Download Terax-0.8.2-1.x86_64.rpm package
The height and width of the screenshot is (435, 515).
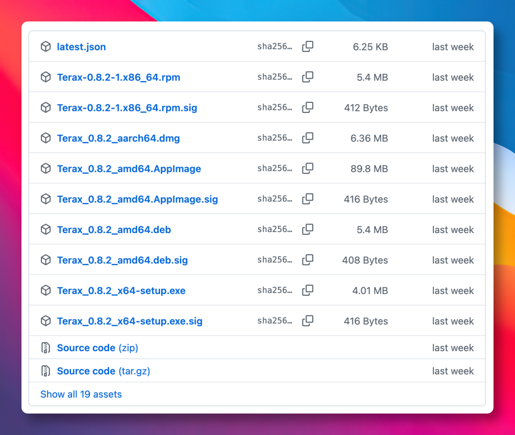(119, 77)
